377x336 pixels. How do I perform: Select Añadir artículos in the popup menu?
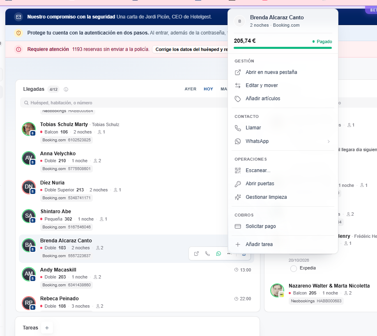click(x=283, y=99)
